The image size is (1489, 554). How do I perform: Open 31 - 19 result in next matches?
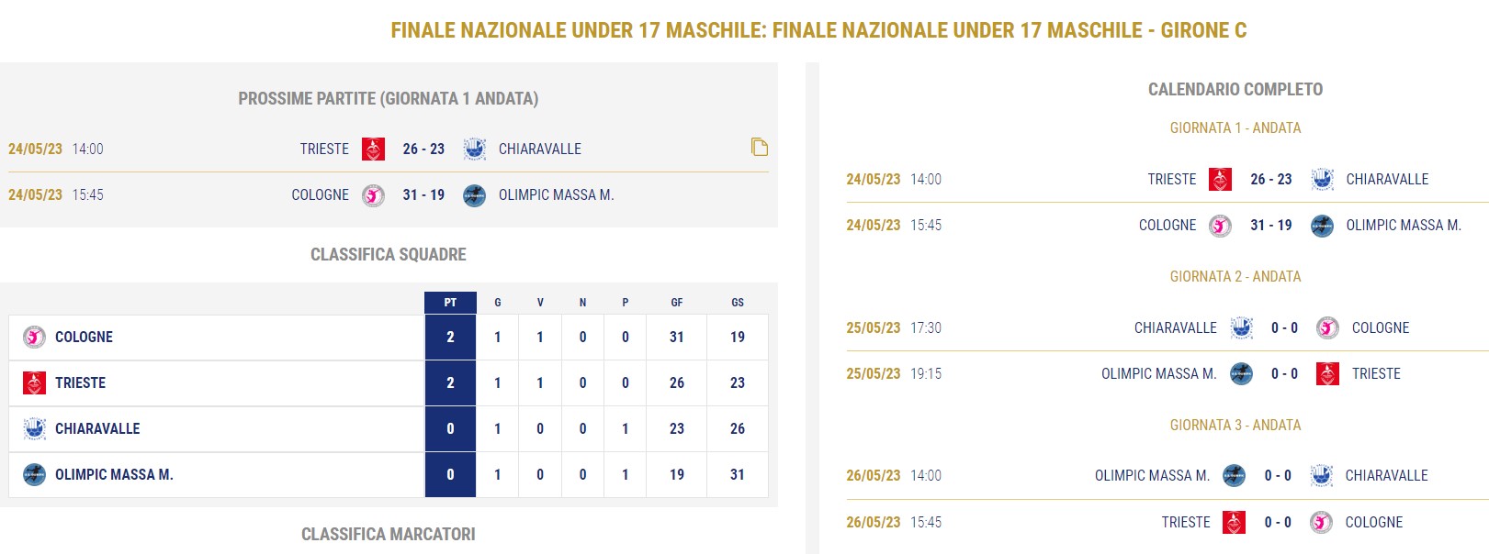423,194
